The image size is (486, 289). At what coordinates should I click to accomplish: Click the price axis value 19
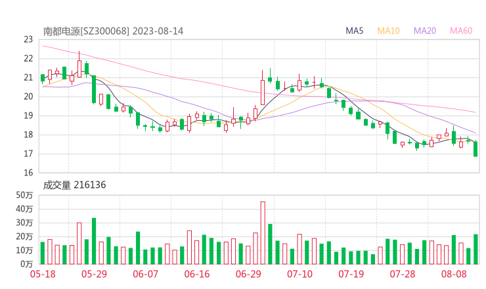(x=28, y=116)
